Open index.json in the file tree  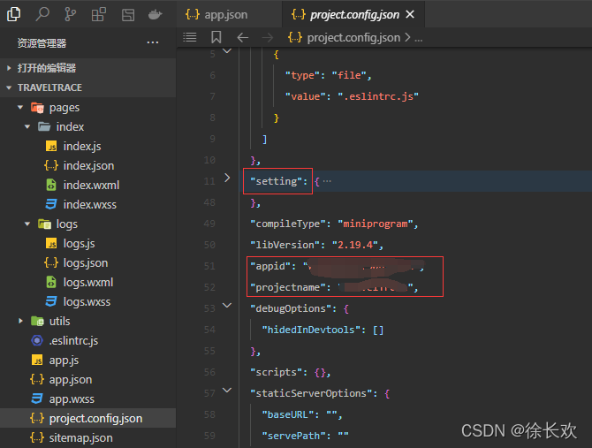coord(88,166)
